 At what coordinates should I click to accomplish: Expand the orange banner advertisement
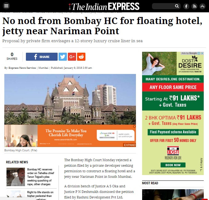click(129, 145)
